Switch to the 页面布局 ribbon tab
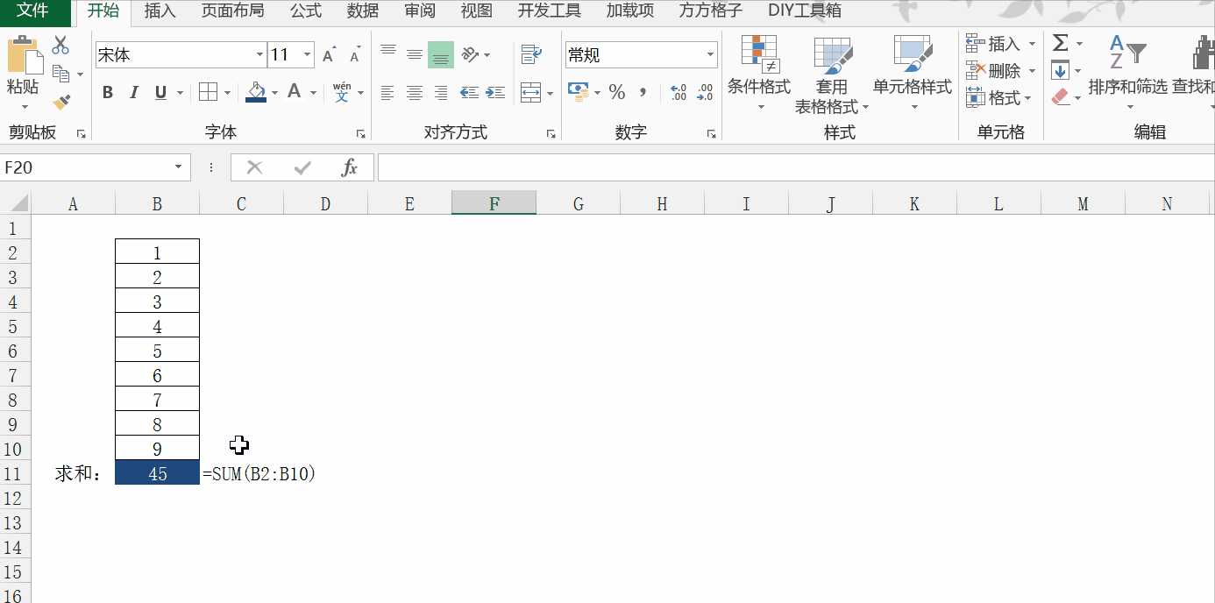1215x603 pixels. coord(232,11)
